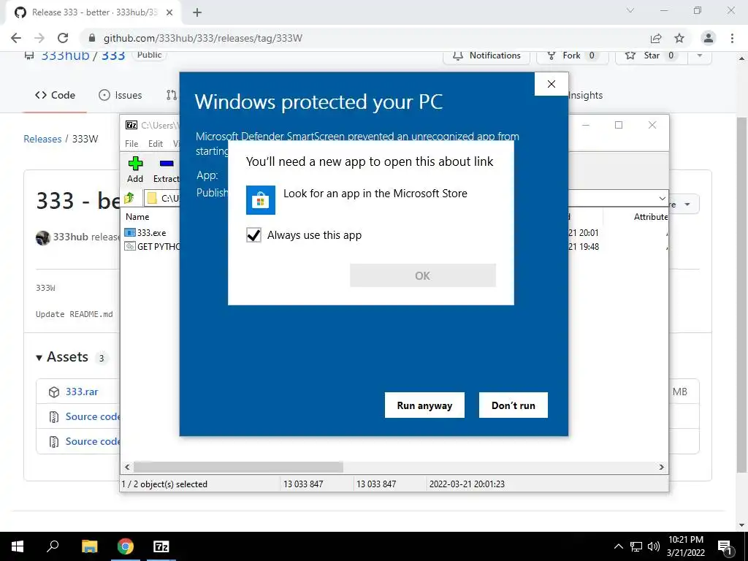Open the File menu in 7-Zip

(131, 144)
